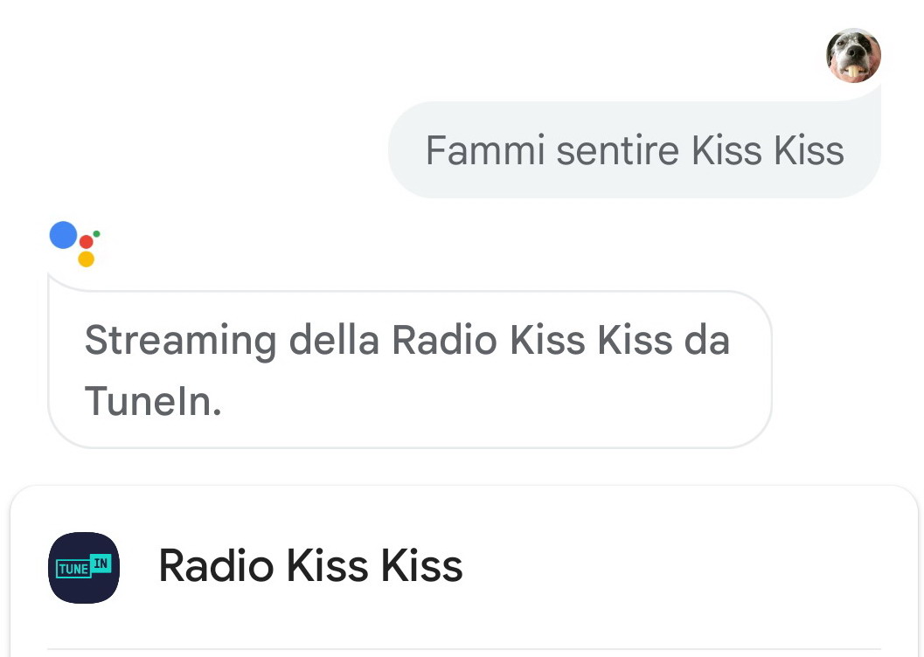Click the small green Assistant dot
924x657 pixels.
tap(96, 233)
